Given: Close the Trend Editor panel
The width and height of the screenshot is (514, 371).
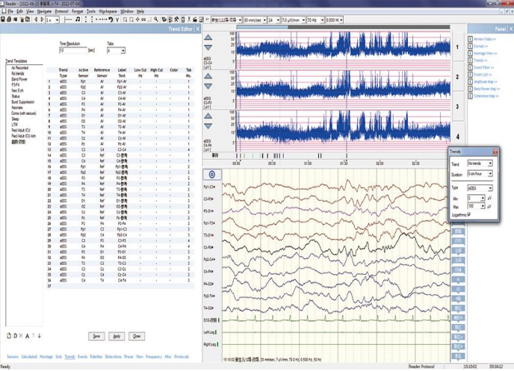Looking at the screenshot, I should click(x=198, y=29).
